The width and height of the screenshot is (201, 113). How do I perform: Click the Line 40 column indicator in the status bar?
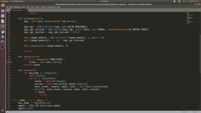click(x=15, y=112)
